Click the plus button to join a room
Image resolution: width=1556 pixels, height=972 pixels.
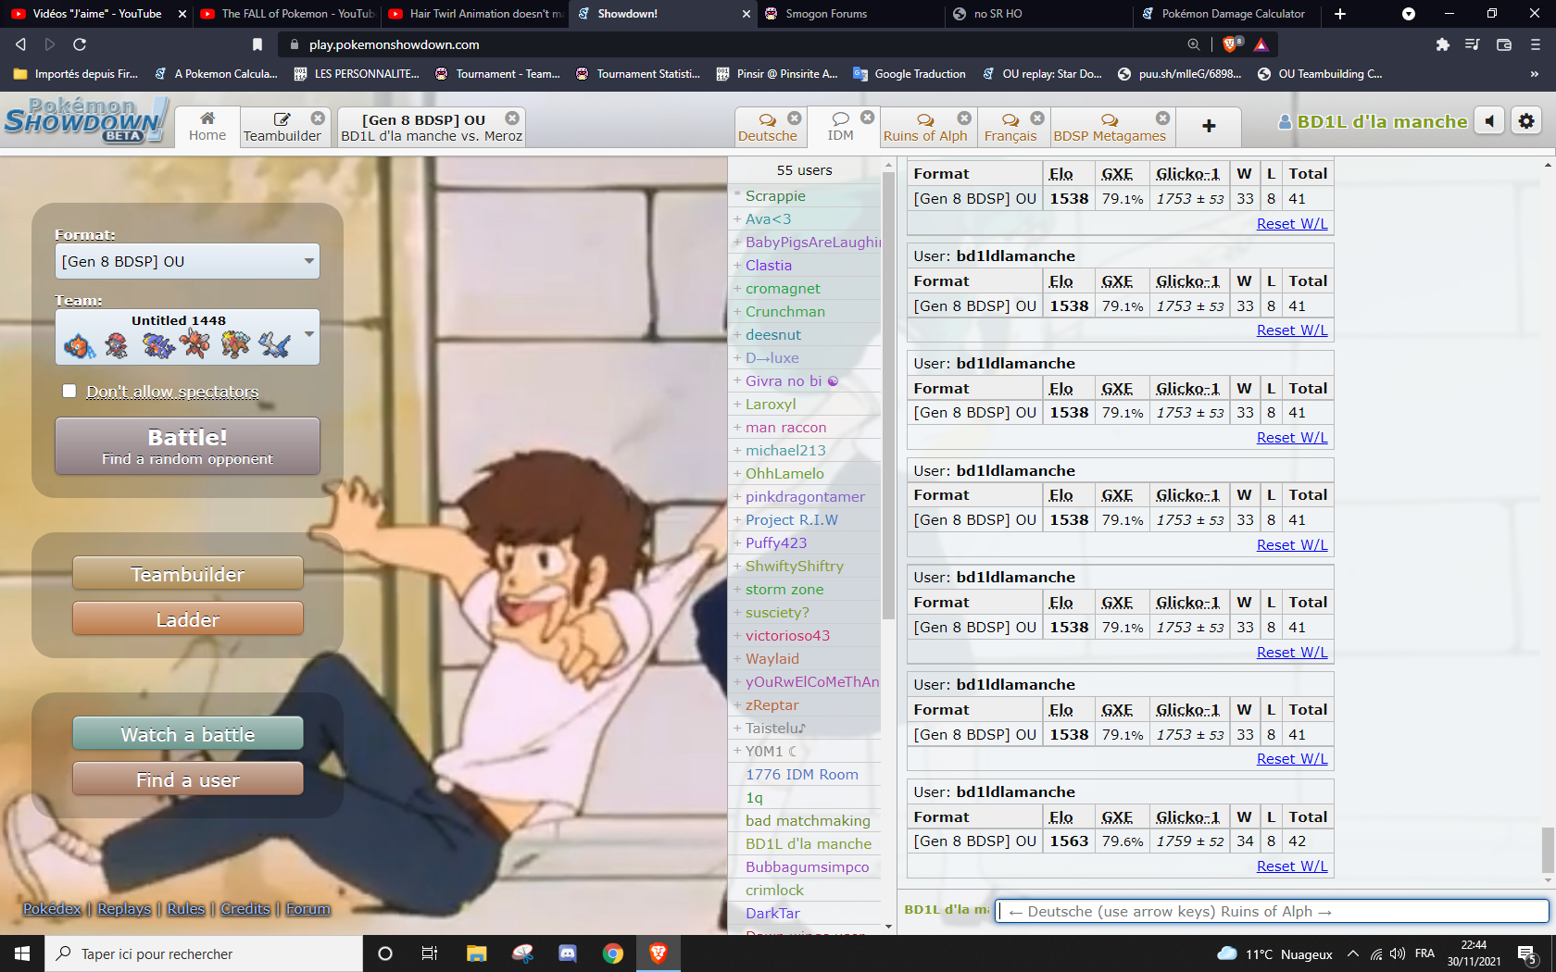(x=1209, y=126)
